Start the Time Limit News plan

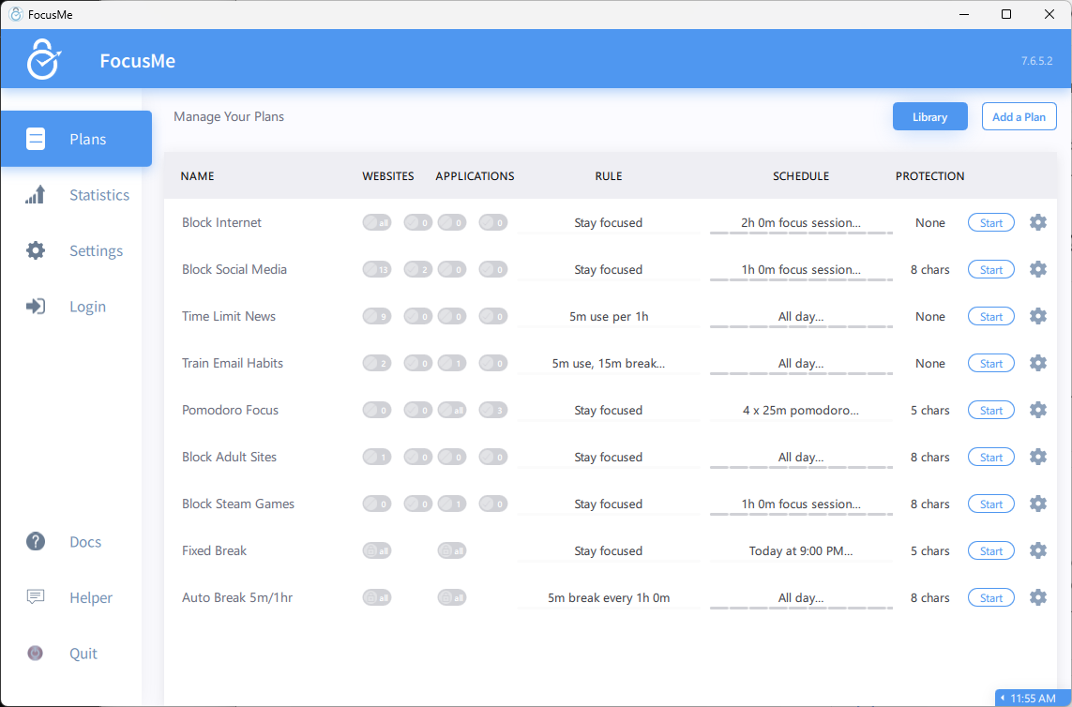click(990, 316)
